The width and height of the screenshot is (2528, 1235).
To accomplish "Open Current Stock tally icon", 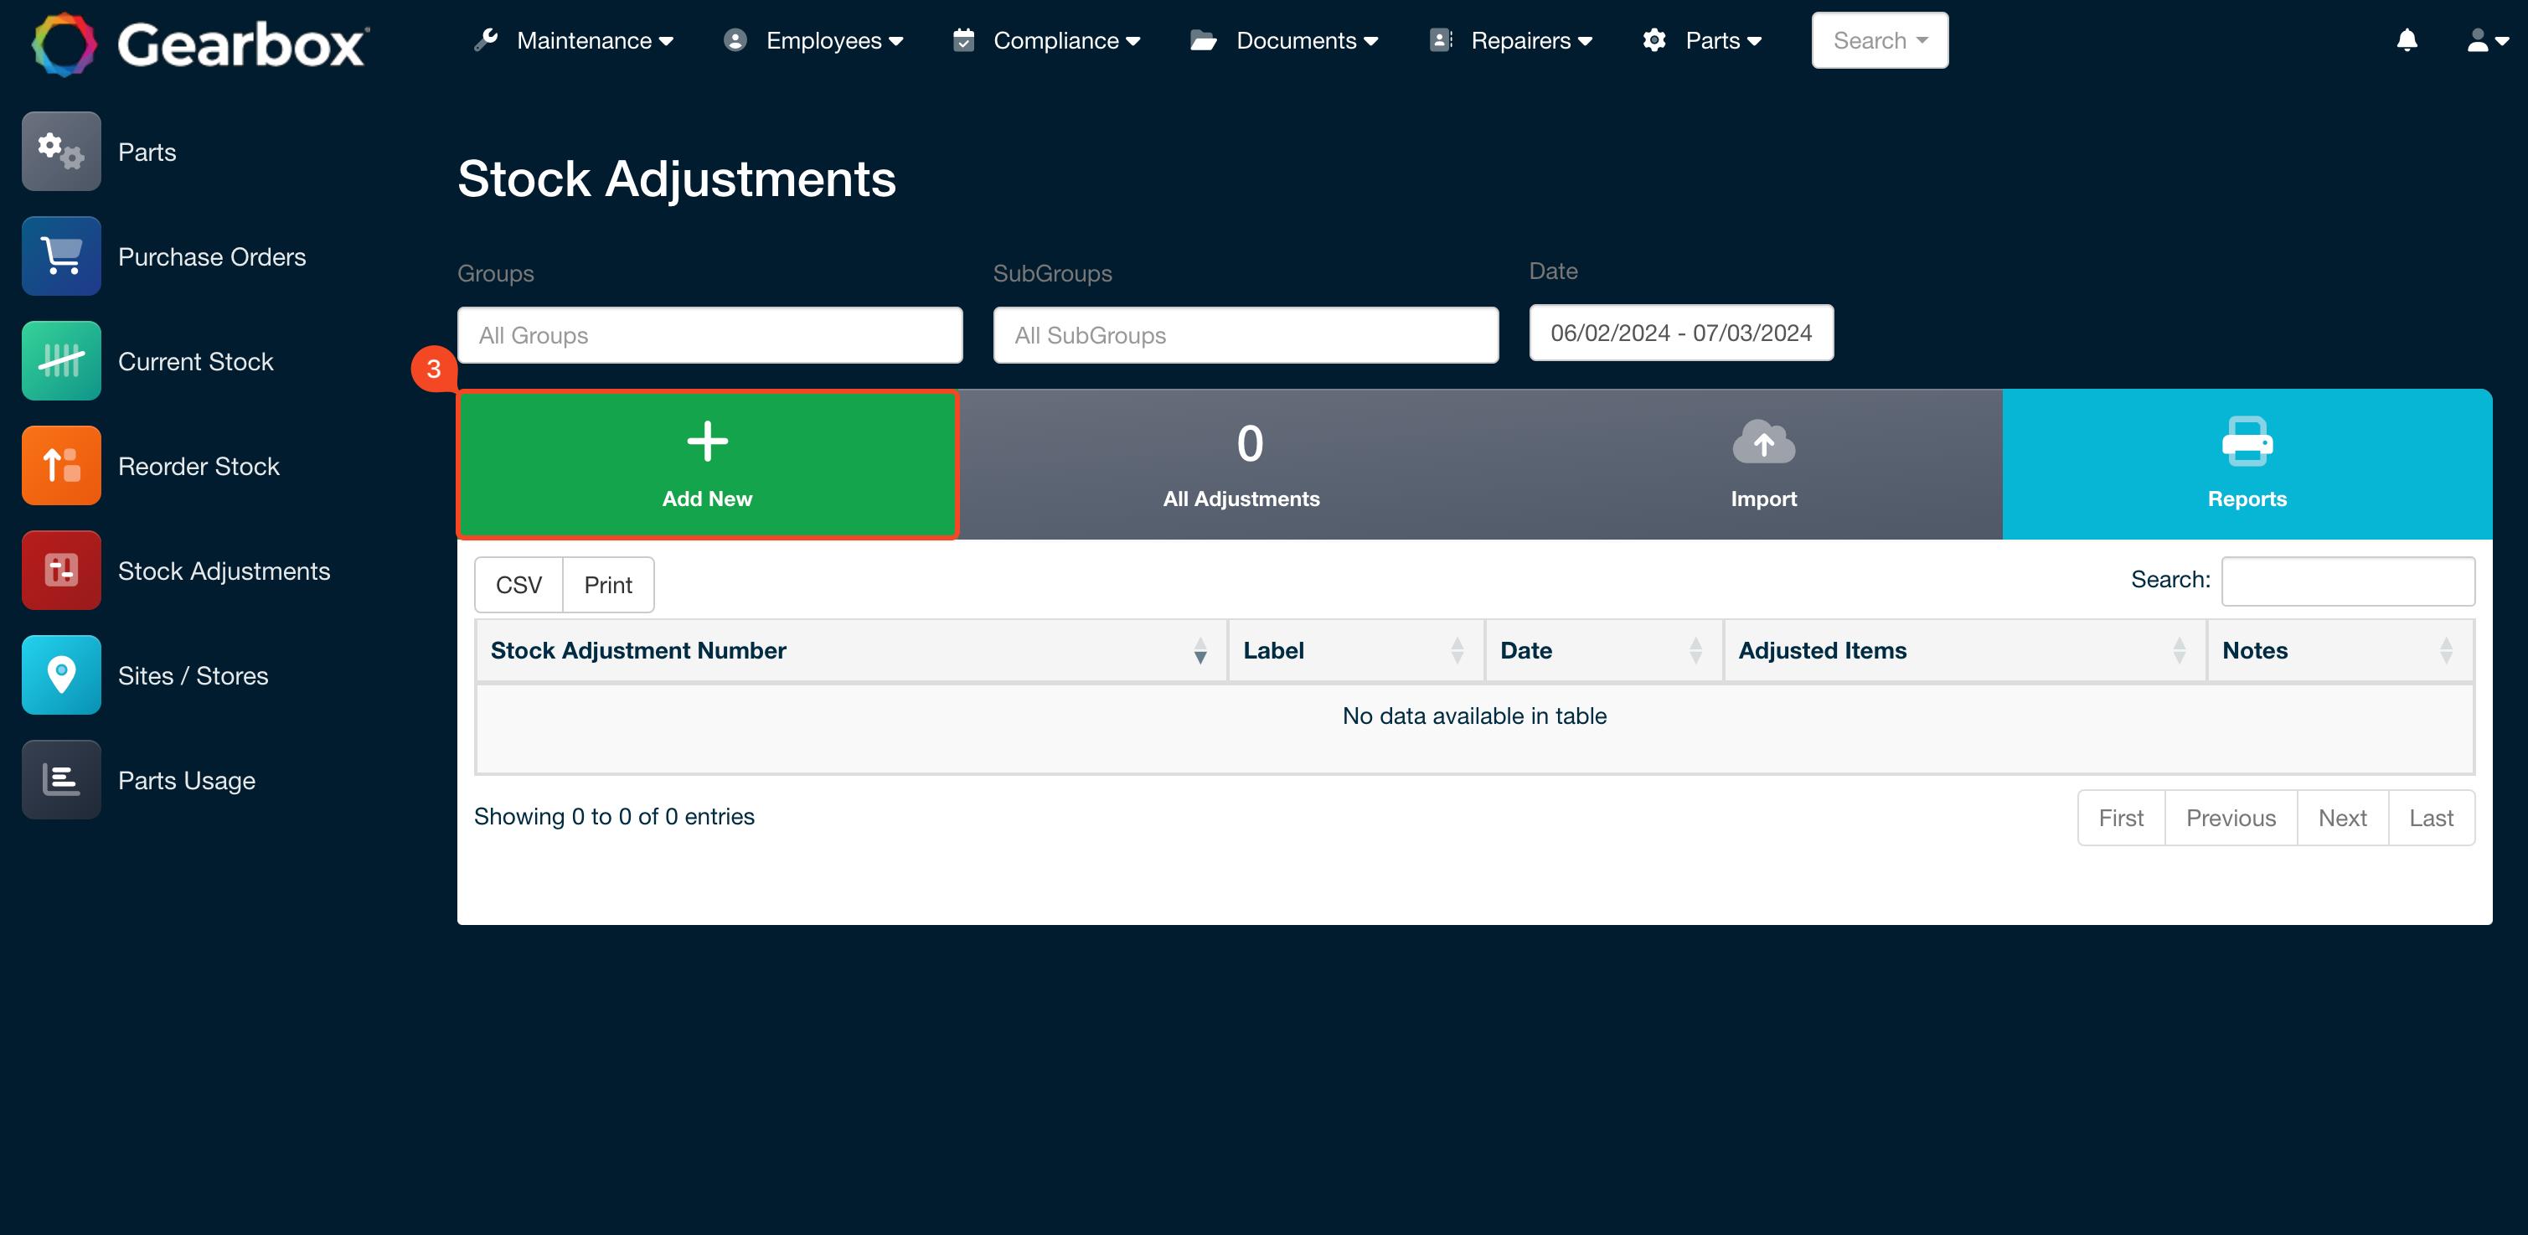I will coord(61,360).
